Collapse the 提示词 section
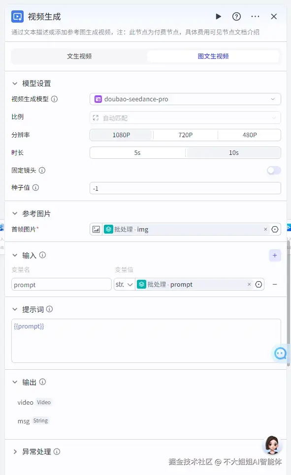 point(15,309)
